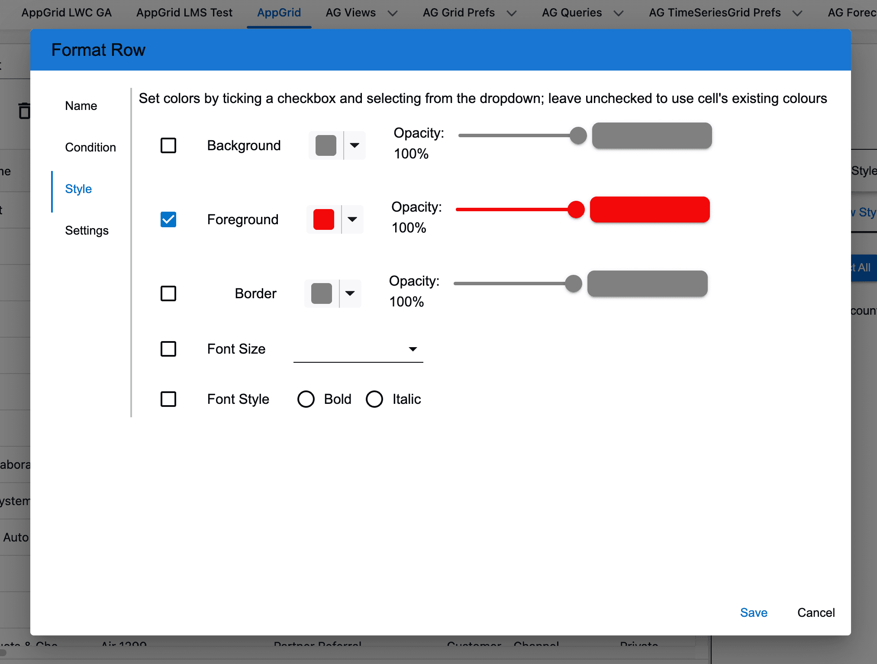Enable the Background color checkbox
This screenshot has height=664, width=877.
click(x=168, y=145)
